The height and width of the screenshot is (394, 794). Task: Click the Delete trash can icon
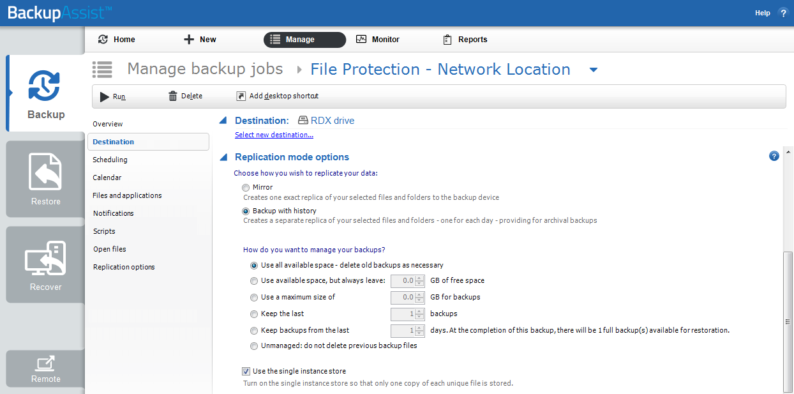pyautogui.click(x=173, y=96)
